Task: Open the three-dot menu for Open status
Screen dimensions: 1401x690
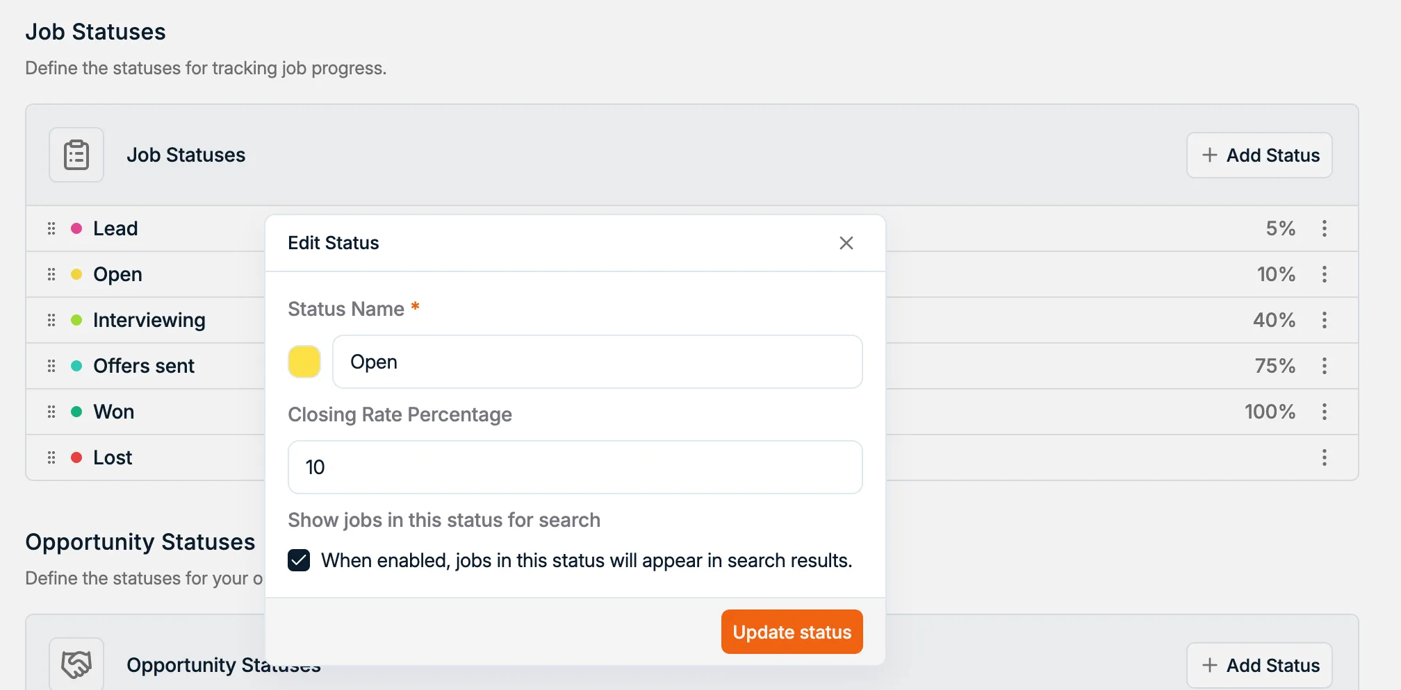Action: [1325, 274]
